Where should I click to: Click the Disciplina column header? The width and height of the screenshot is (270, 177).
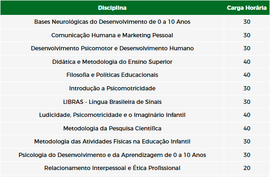(x=112, y=8)
